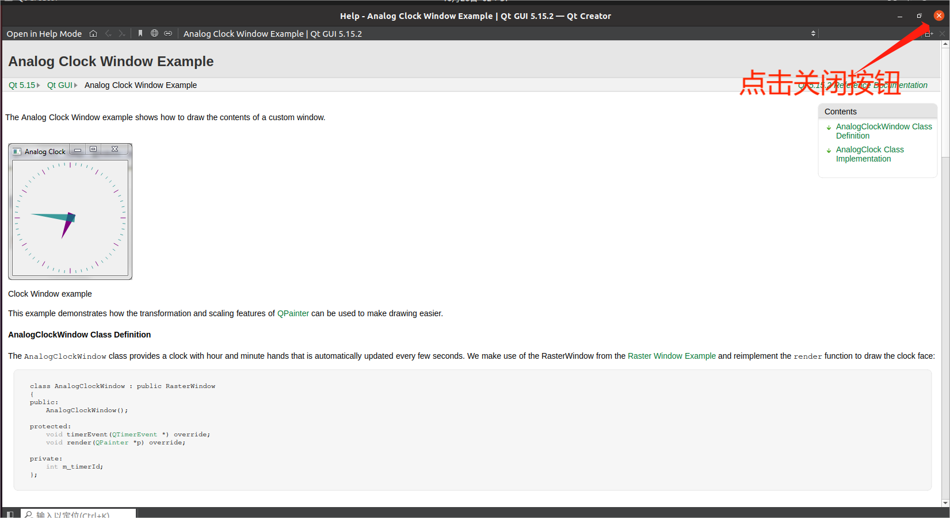Go forward using the Next arrow icon
Screen dimensions: 950x518
[x=121, y=33]
